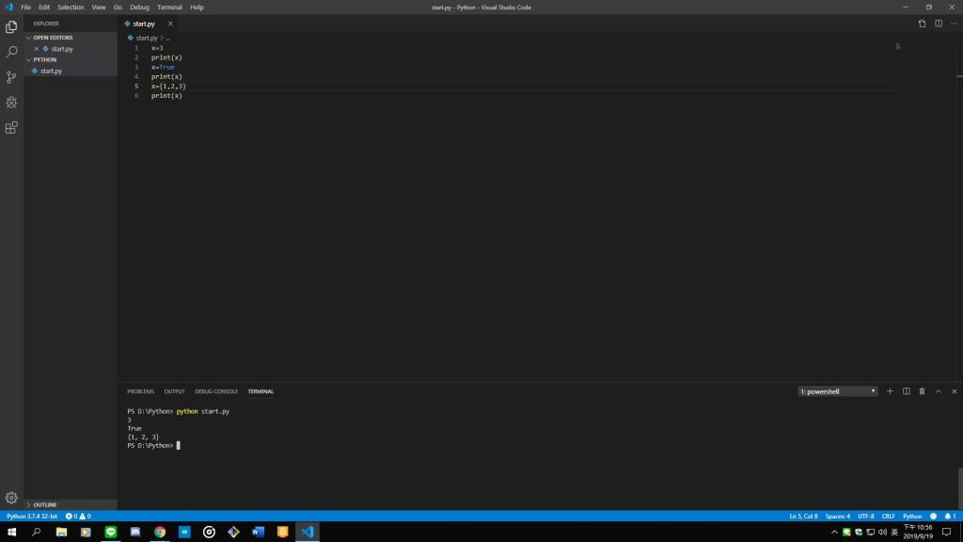Change language mode via Python status item
The height and width of the screenshot is (542, 963).
tap(912, 517)
